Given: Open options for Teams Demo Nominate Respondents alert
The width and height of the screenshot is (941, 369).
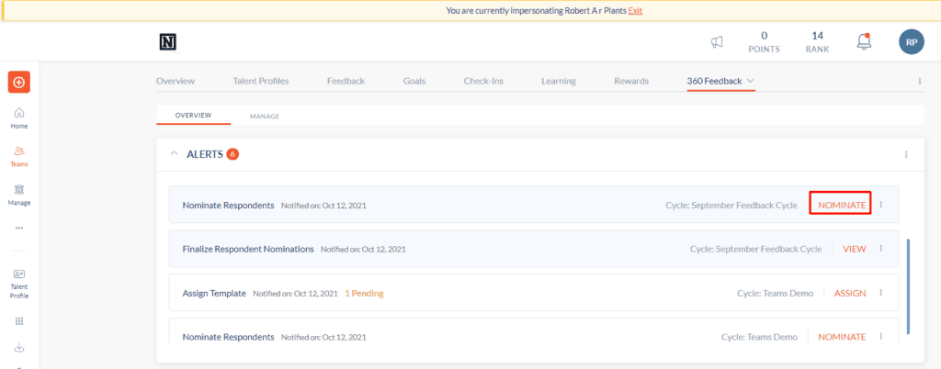Looking at the screenshot, I should coord(881,337).
